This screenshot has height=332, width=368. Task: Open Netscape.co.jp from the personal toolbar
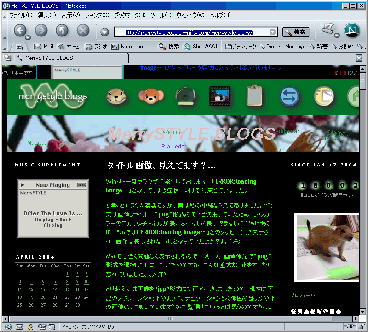pos(133,47)
